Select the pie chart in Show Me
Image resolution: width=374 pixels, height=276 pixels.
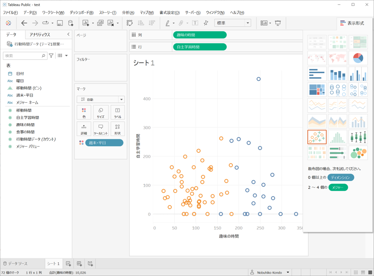[358, 58]
